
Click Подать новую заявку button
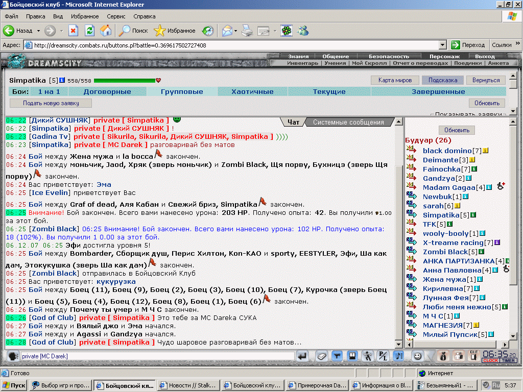pos(51,103)
